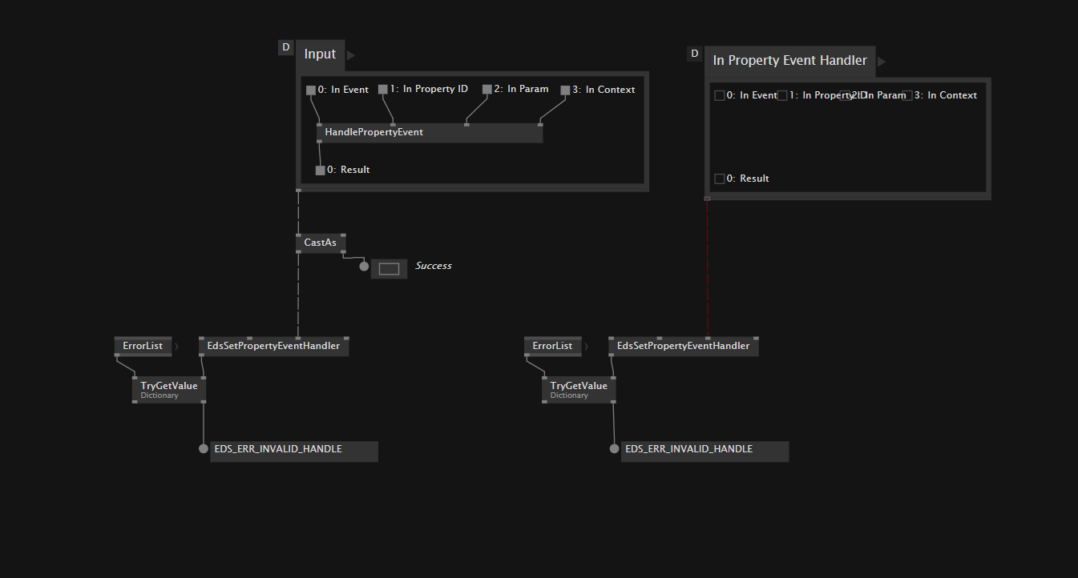Select the In Property Event Handler title tab
1078x578 pixels.
click(788, 60)
